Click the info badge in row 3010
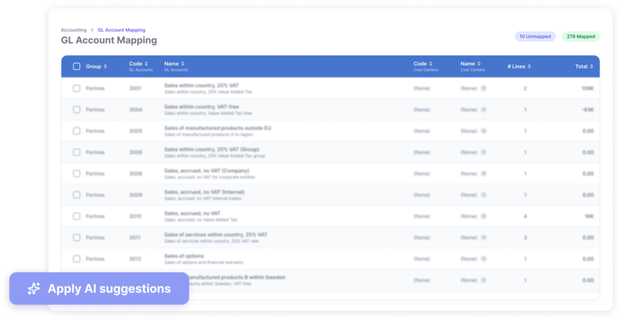622x321 pixels. (484, 217)
